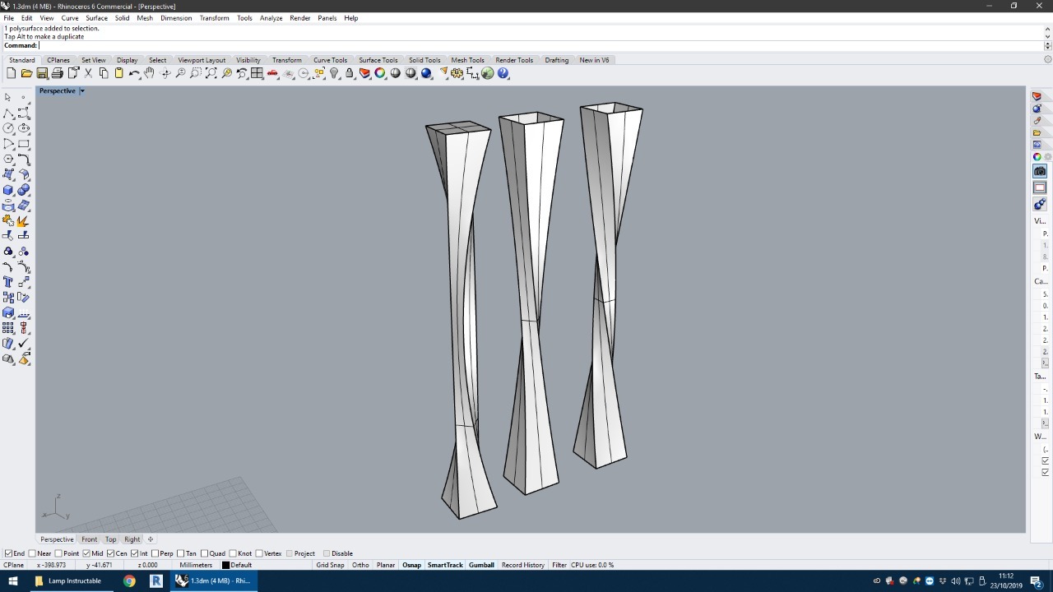Click the four-viewport layout icon
Screen dimensions: 1053x592
[257, 73]
